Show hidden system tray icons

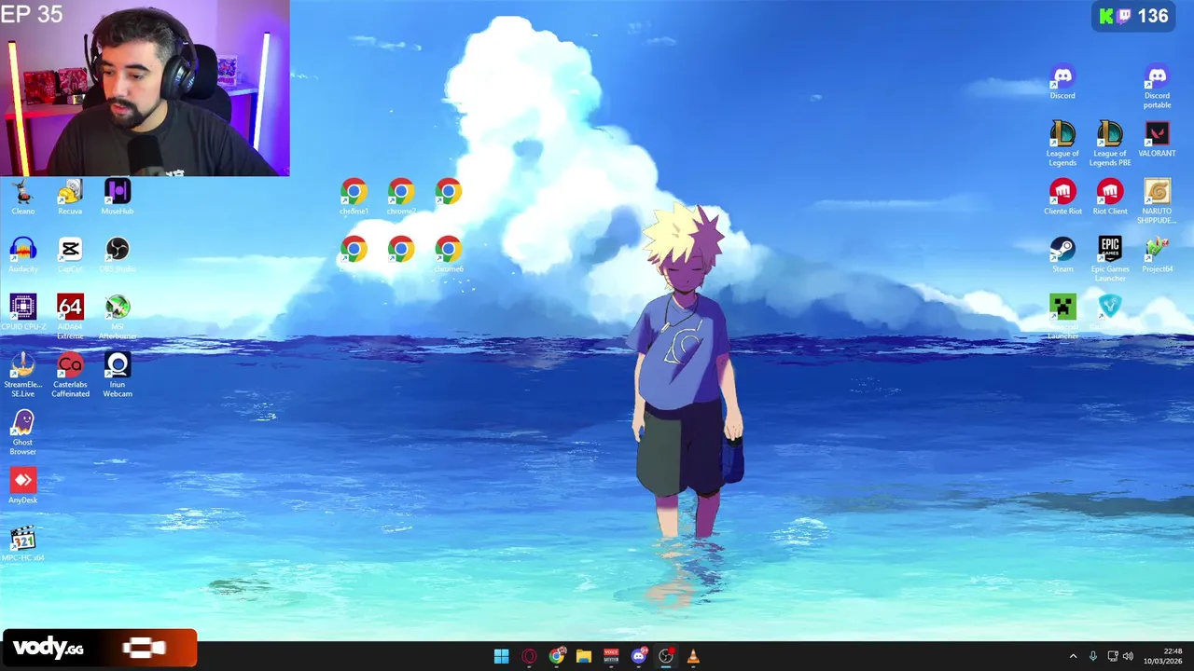1073,656
